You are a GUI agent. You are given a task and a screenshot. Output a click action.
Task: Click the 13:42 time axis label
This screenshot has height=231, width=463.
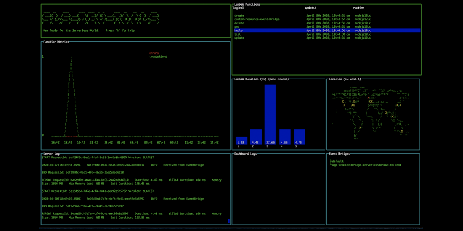pyautogui.click(x=201, y=143)
